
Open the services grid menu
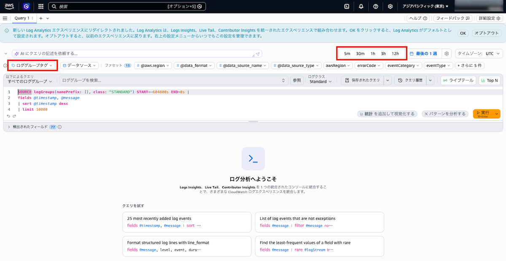pos(41,6)
